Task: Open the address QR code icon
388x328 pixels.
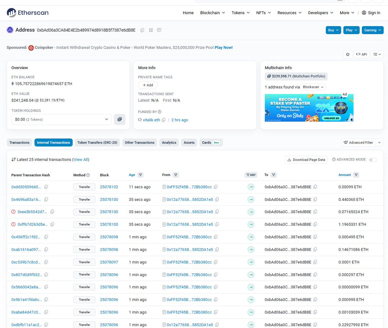Action: click(x=151, y=30)
